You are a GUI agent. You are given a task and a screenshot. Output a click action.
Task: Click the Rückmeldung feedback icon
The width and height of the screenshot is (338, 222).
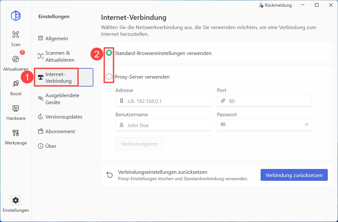pyautogui.click(x=261, y=5)
